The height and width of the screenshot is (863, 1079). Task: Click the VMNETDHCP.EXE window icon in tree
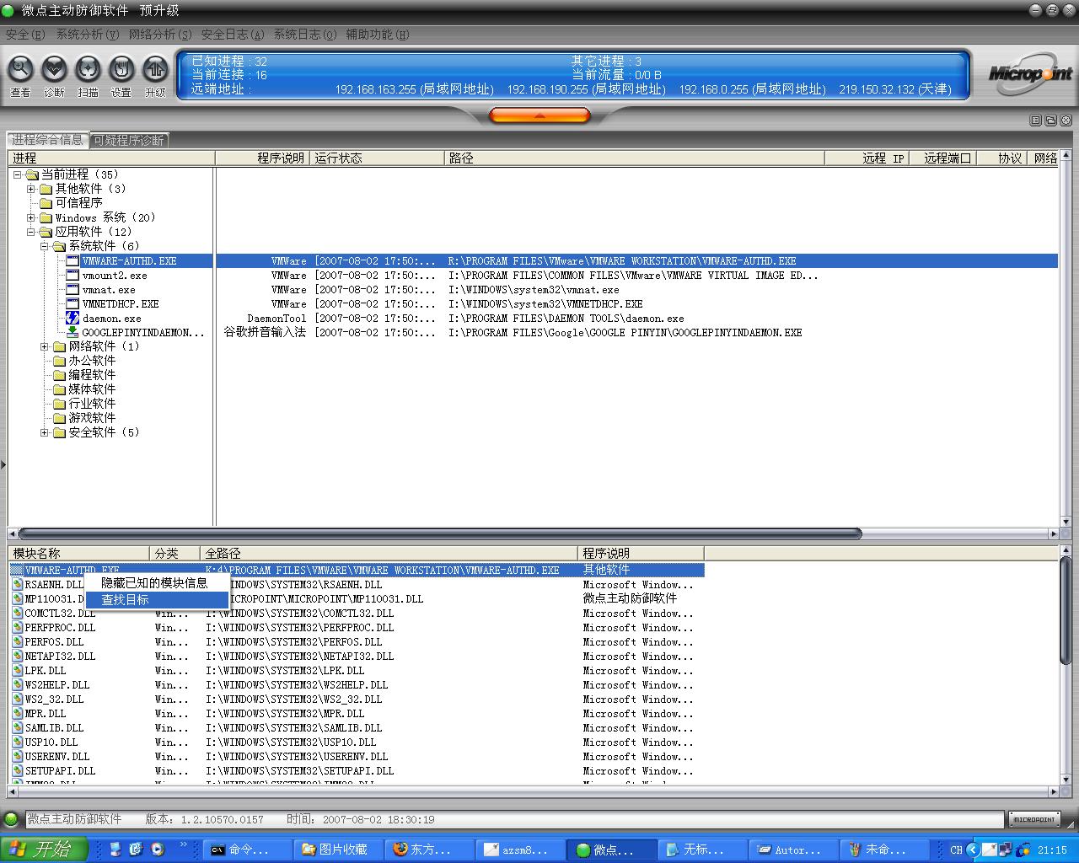coord(72,303)
